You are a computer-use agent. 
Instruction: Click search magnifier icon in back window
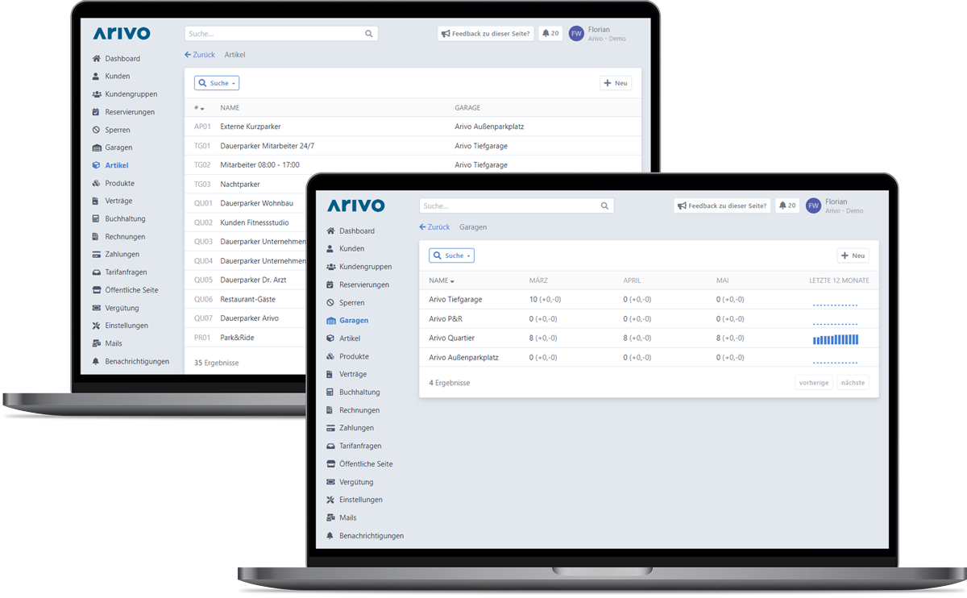coord(369,34)
